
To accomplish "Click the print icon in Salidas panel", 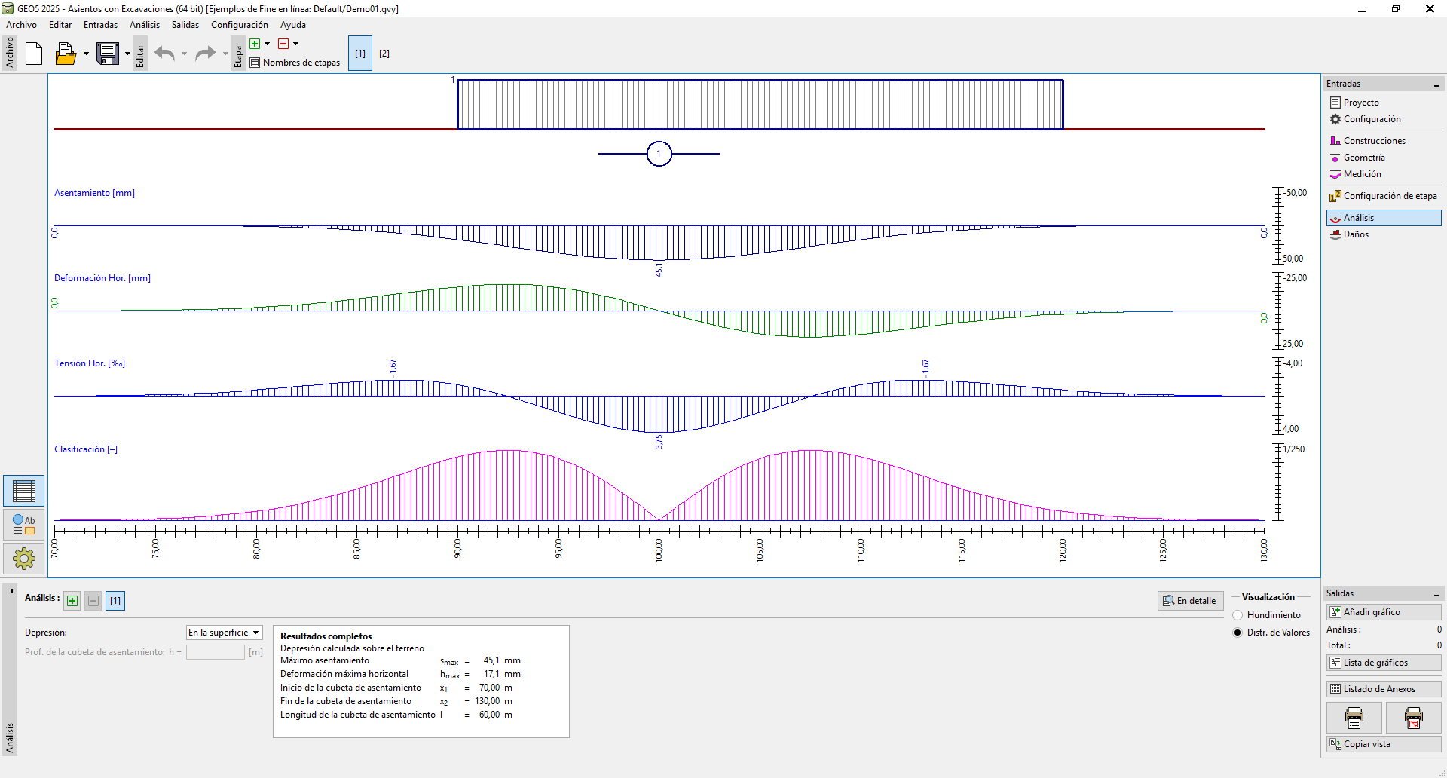I will [1354, 718].
